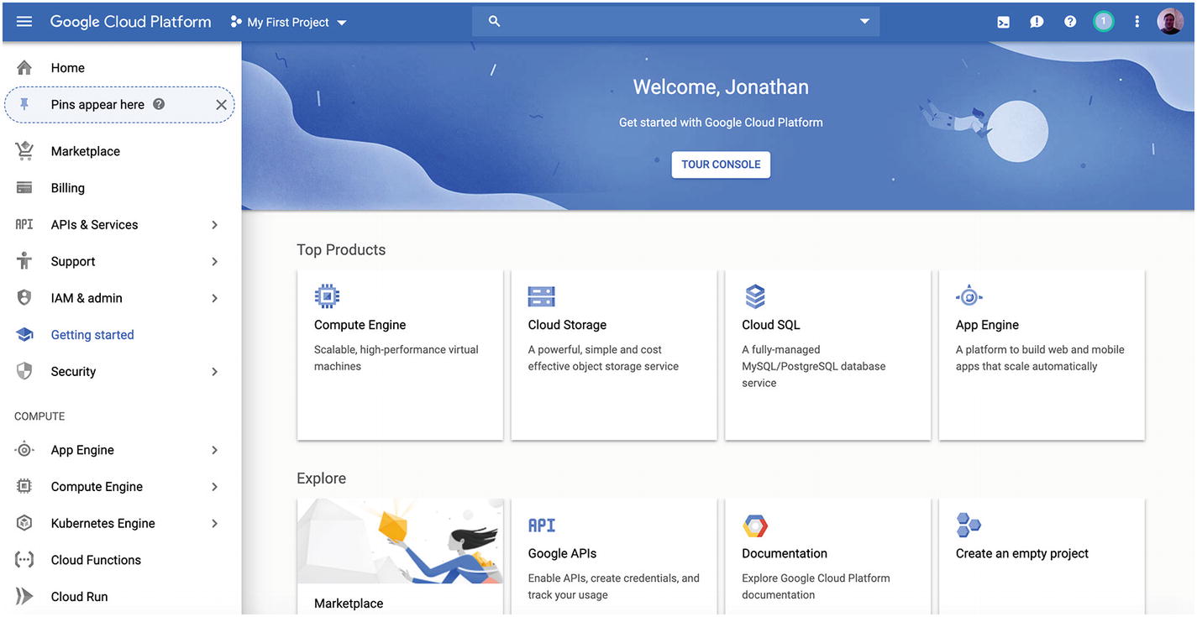Click the pin icon in Pins appear here
Image resolution: width=1197 pixels, height=617 pixels.
point(24,105)
